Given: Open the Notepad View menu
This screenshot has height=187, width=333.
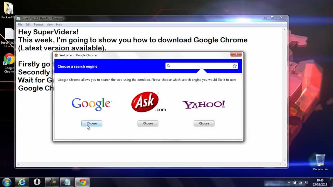Looking at the screenshot, I should [x=49, y=24].
